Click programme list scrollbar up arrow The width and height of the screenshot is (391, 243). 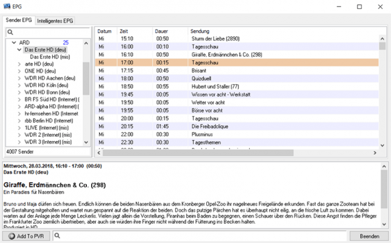click(x=382, y=39)
